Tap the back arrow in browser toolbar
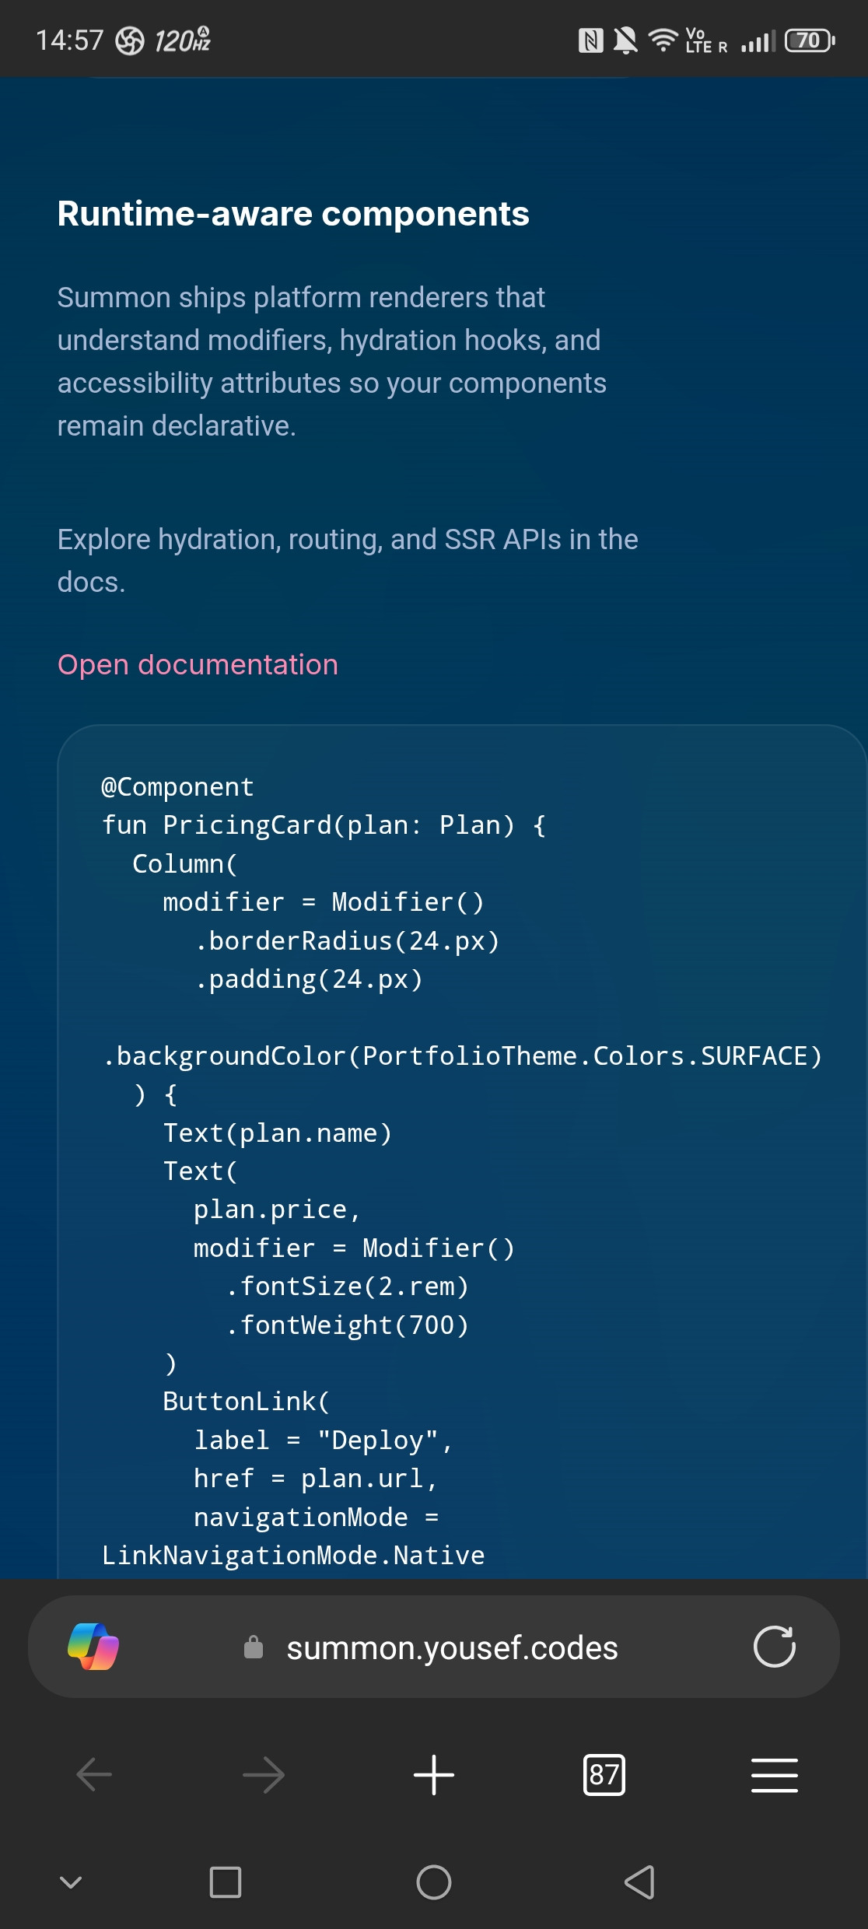This screenshot has width=868, height=1929. 94,1775
